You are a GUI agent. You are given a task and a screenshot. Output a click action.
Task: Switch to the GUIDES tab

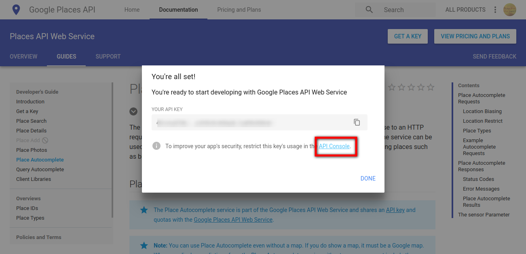tap(66, 57)
